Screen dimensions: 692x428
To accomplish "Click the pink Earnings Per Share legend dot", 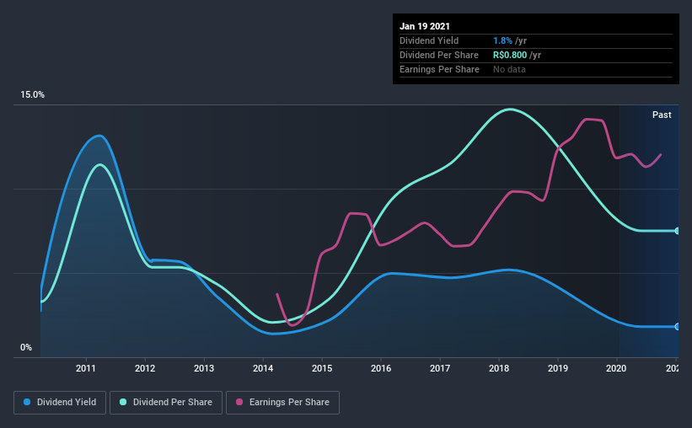I will (239, 402).
